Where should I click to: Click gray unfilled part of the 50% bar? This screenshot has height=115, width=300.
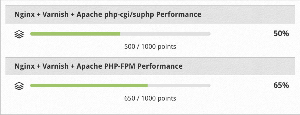click(x=165, y=34)
